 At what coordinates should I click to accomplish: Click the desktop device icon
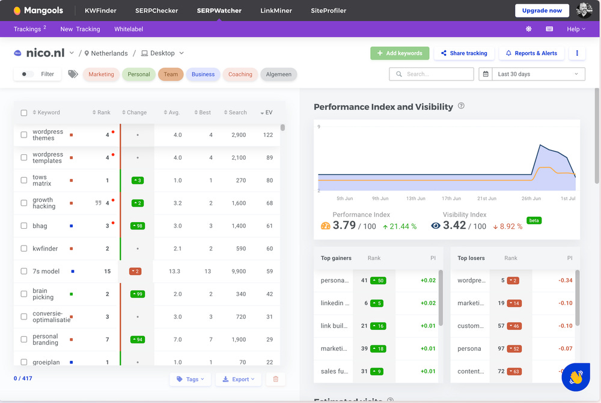click(144, 53)
